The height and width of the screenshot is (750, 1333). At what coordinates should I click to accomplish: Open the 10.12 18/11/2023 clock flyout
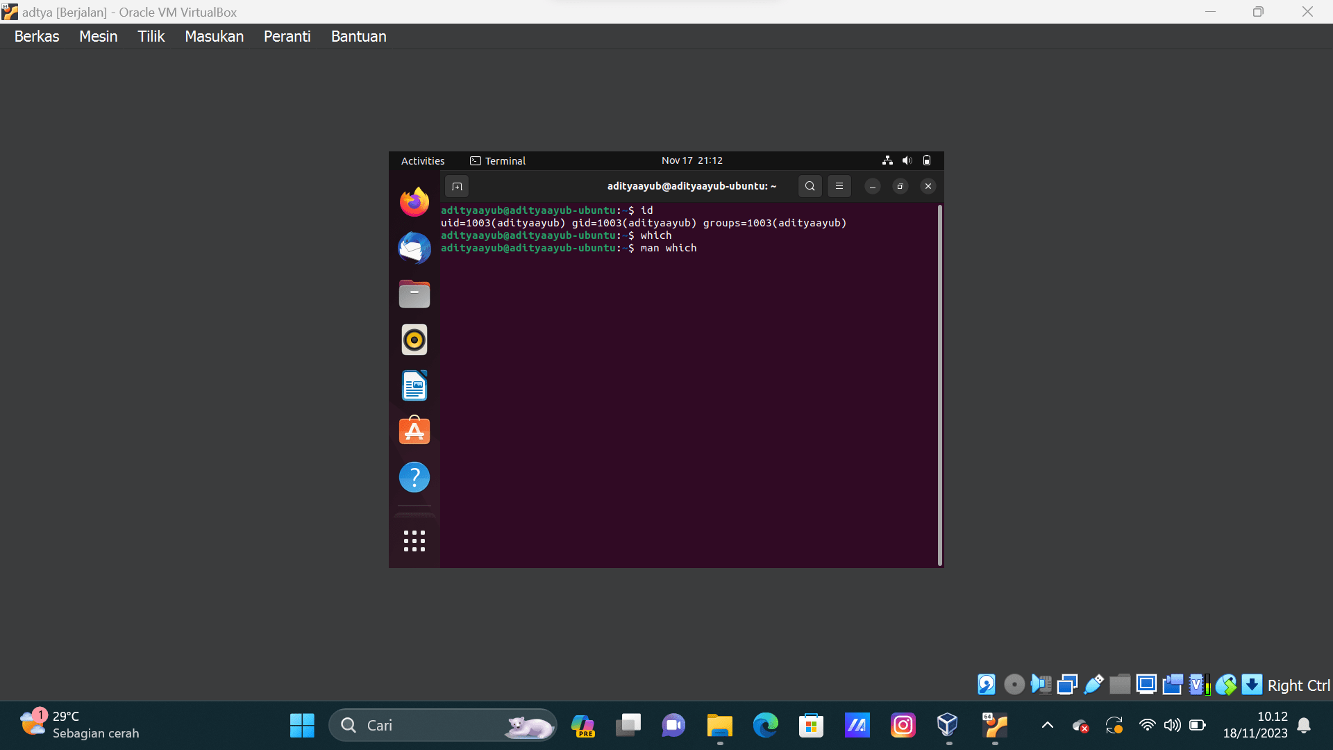1255,725
